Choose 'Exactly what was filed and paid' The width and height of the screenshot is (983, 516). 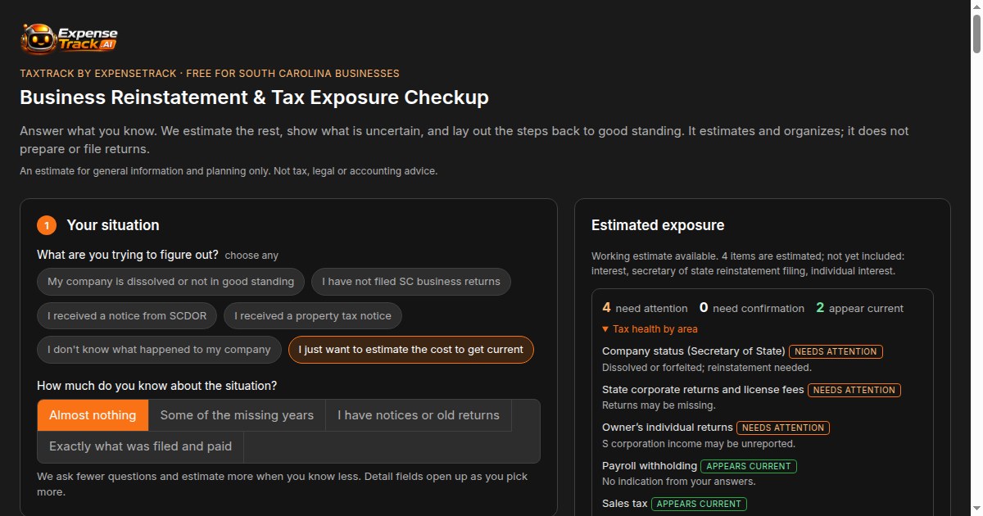[x=140, y=446]
